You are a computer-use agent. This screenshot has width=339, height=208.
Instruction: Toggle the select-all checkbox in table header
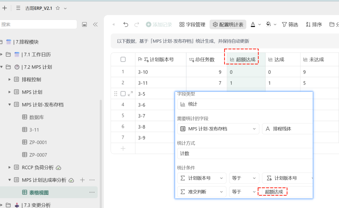tap(123, 60)
